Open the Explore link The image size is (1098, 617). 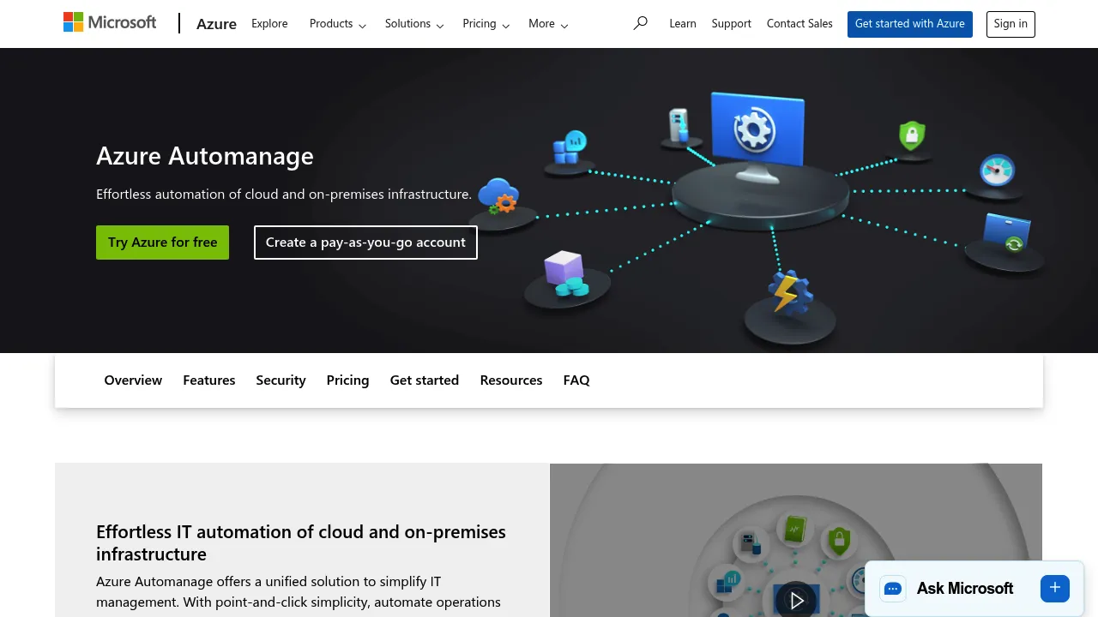pos(269,24)
